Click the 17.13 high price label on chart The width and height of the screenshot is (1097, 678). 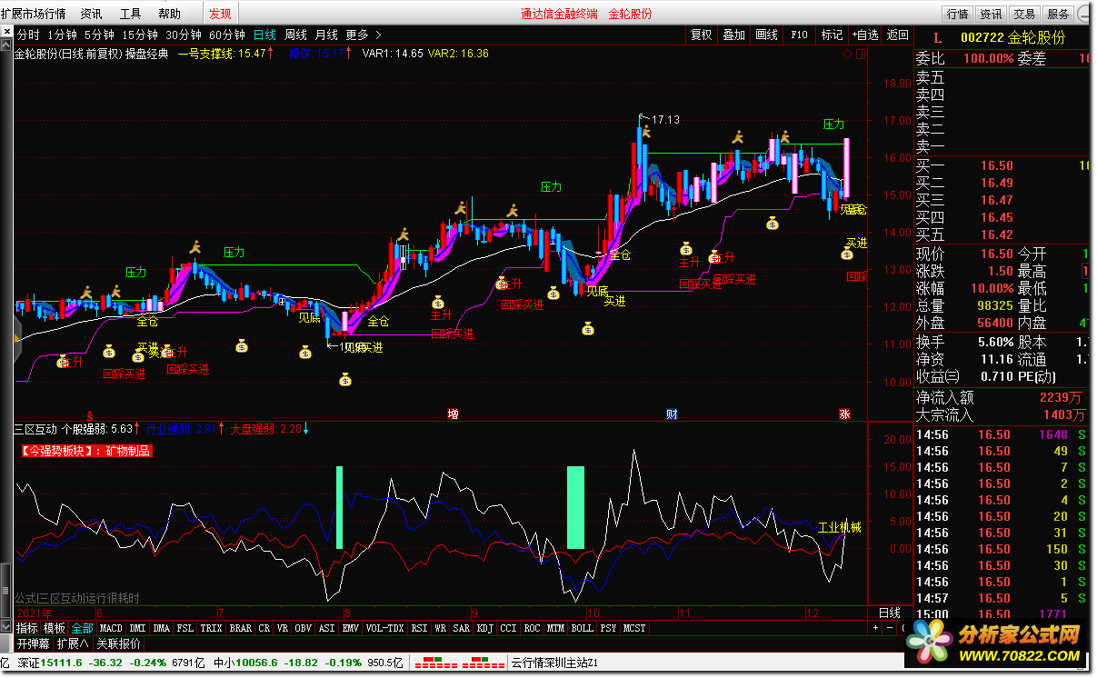(x=665, y=119)
